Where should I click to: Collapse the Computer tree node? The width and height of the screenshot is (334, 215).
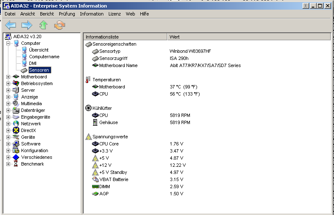pyautogui.click(x=8, y=43)
